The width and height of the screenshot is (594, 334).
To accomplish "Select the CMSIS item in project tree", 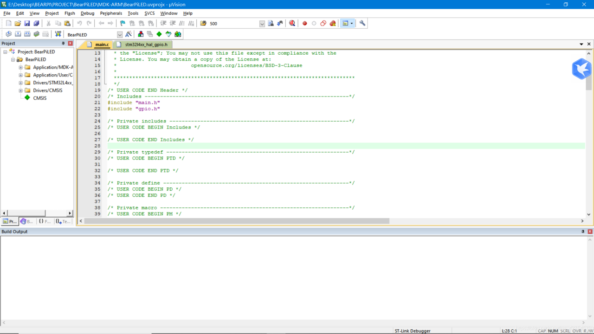I will pos(39,98).
